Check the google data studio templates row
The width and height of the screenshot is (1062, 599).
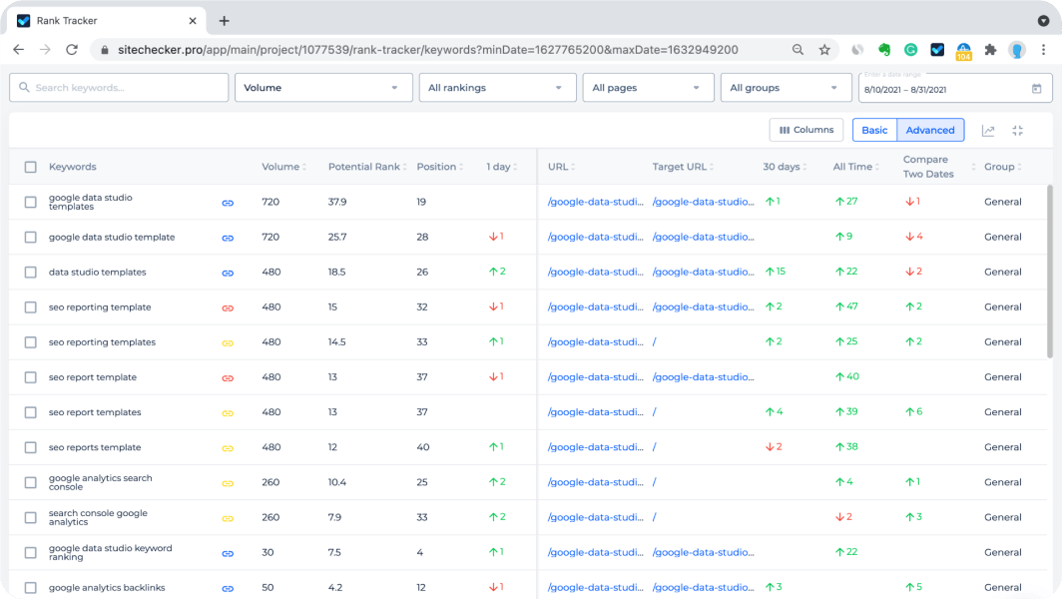pos(31,202)
